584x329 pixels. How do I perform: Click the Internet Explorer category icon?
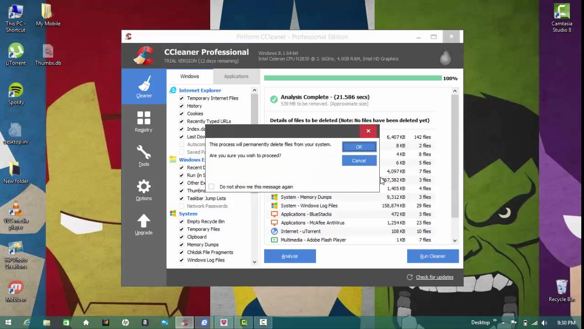click(173, 90)
